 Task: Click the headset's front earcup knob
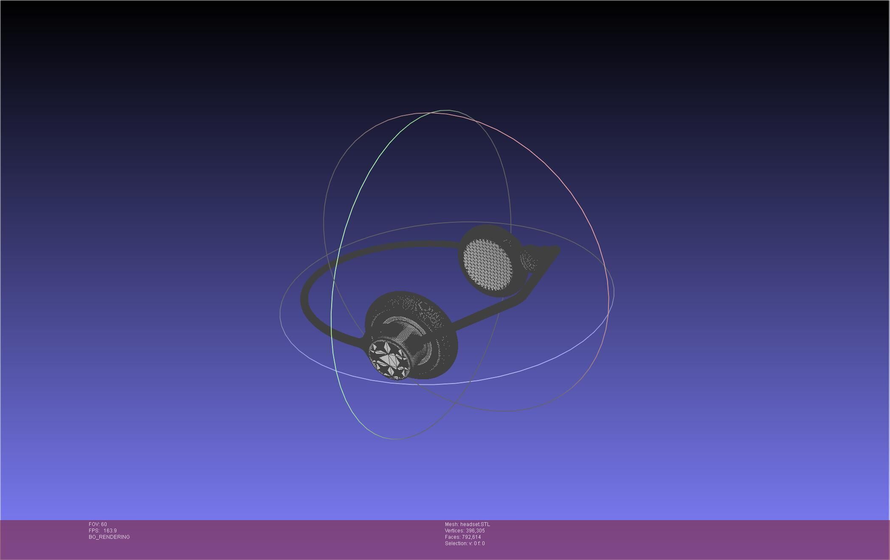[x=390, y=360]
